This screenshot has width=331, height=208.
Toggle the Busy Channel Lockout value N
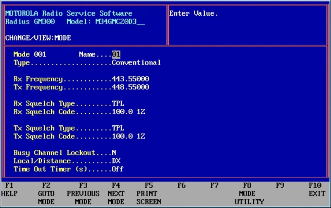tap(114, 153)
